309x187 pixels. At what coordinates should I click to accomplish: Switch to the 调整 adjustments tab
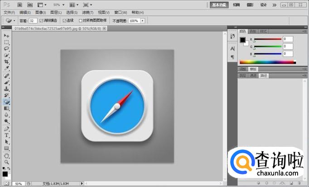tap(242, 69)
